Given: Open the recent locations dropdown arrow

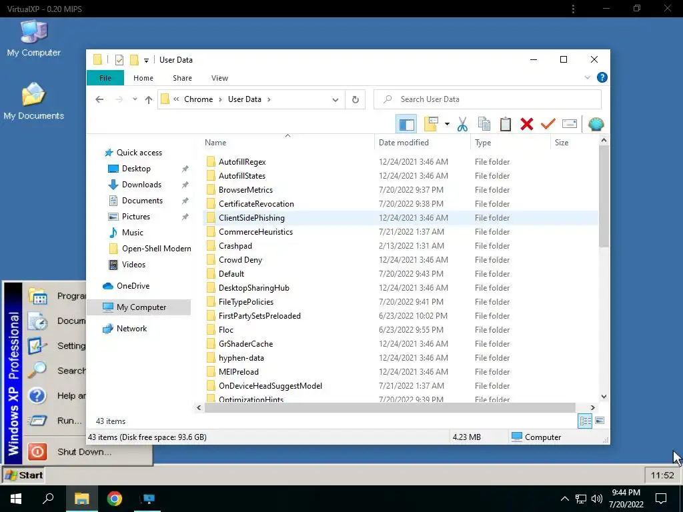Looking at the screenshot, I should tap(135, 99).
